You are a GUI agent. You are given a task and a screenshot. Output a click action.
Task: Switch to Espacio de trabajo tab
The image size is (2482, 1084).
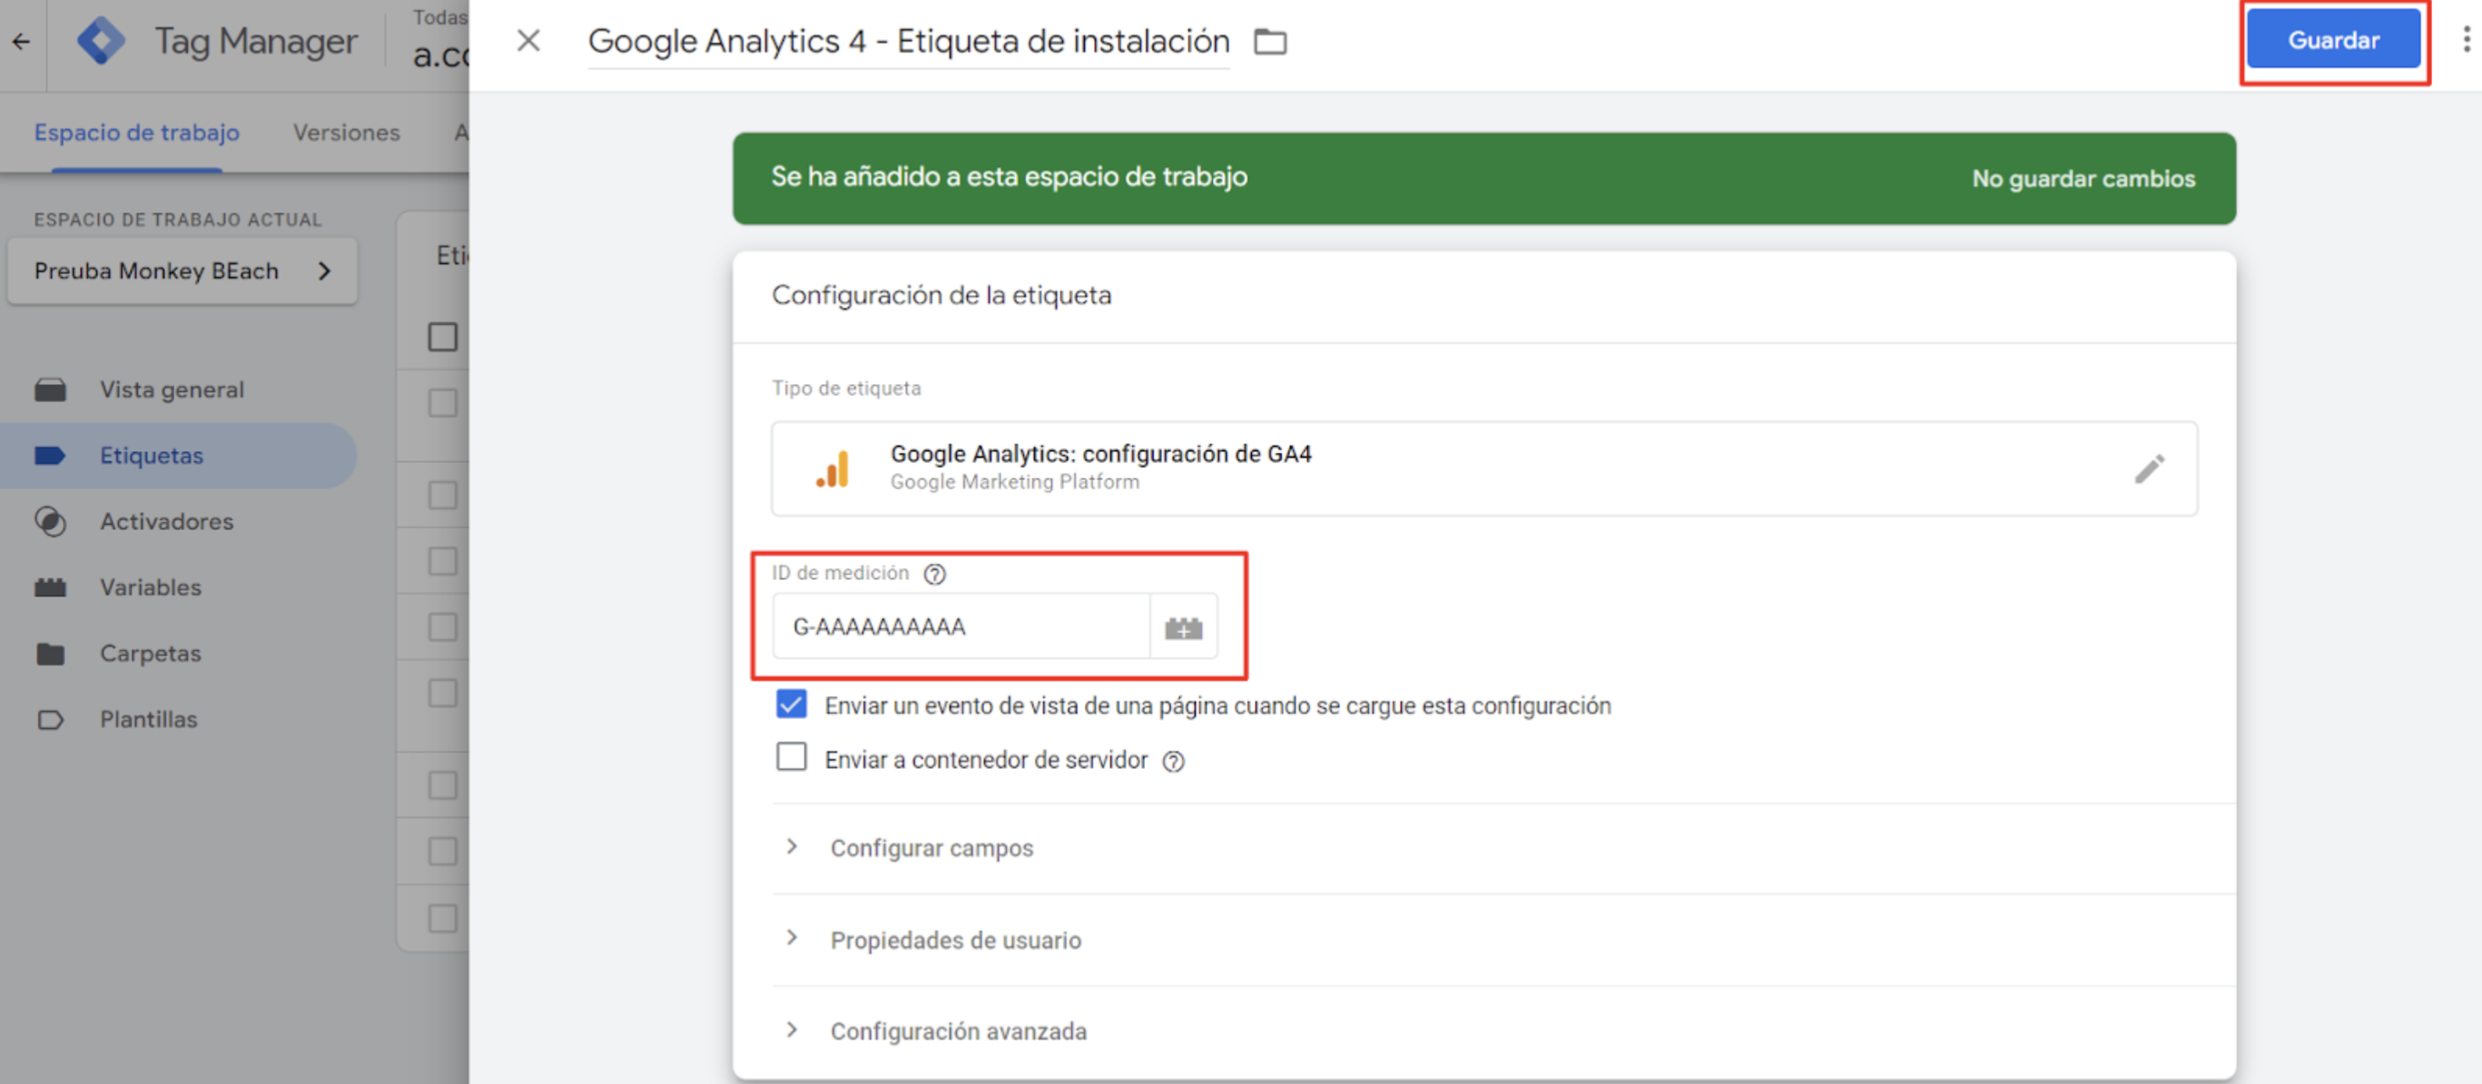[x=137, y=133]
